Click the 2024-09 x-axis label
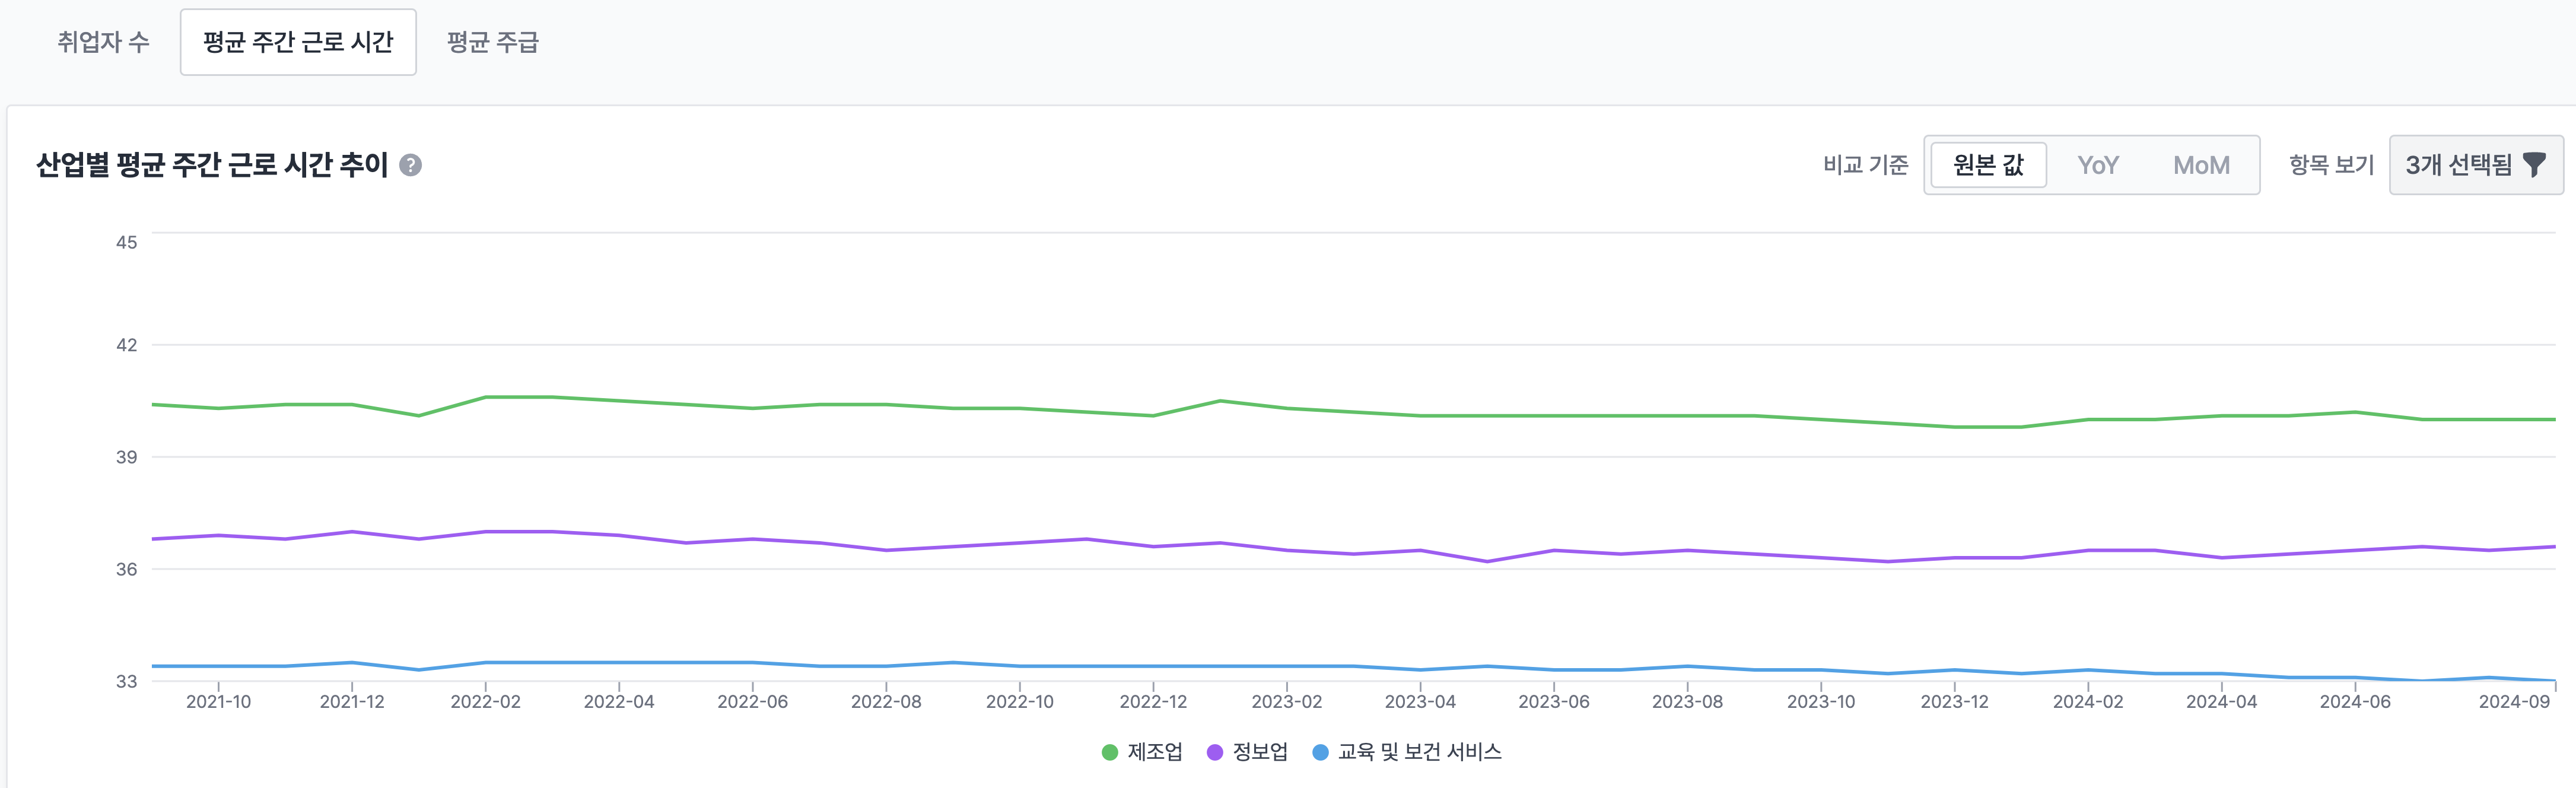 [x=2513, y=702]
